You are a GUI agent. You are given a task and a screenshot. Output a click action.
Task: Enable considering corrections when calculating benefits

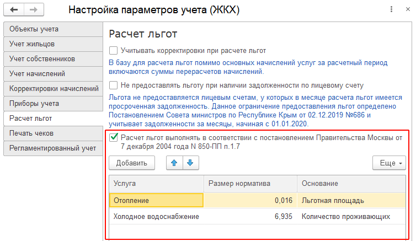pos(114,50)
